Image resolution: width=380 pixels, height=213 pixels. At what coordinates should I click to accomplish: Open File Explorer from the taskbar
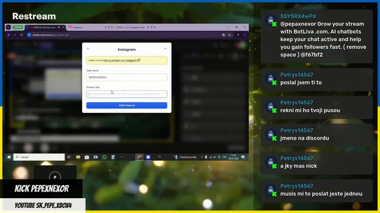click(x=78, y=157)
